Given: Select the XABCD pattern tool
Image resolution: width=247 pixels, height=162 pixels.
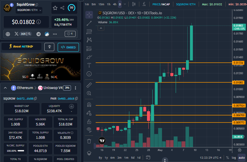Looking at the screenshot, I should [x=89, y=40].
